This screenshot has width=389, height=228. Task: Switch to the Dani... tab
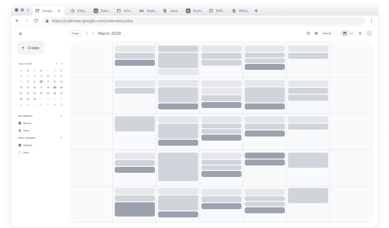102,11
